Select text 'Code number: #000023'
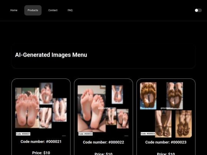The image size is (207, 155). (x=166, y=142)
